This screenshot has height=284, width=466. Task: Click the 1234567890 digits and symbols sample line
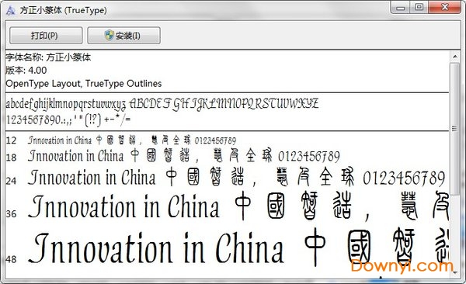click(68, 119)
